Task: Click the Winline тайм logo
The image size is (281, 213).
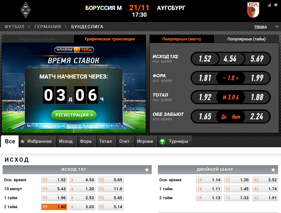Action: pos(74,50)
